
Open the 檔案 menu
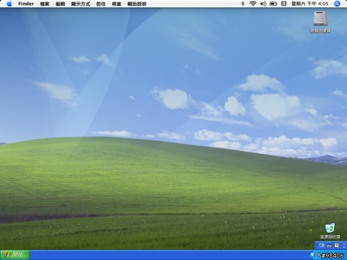pyautogui.click(x=44, y=4)
